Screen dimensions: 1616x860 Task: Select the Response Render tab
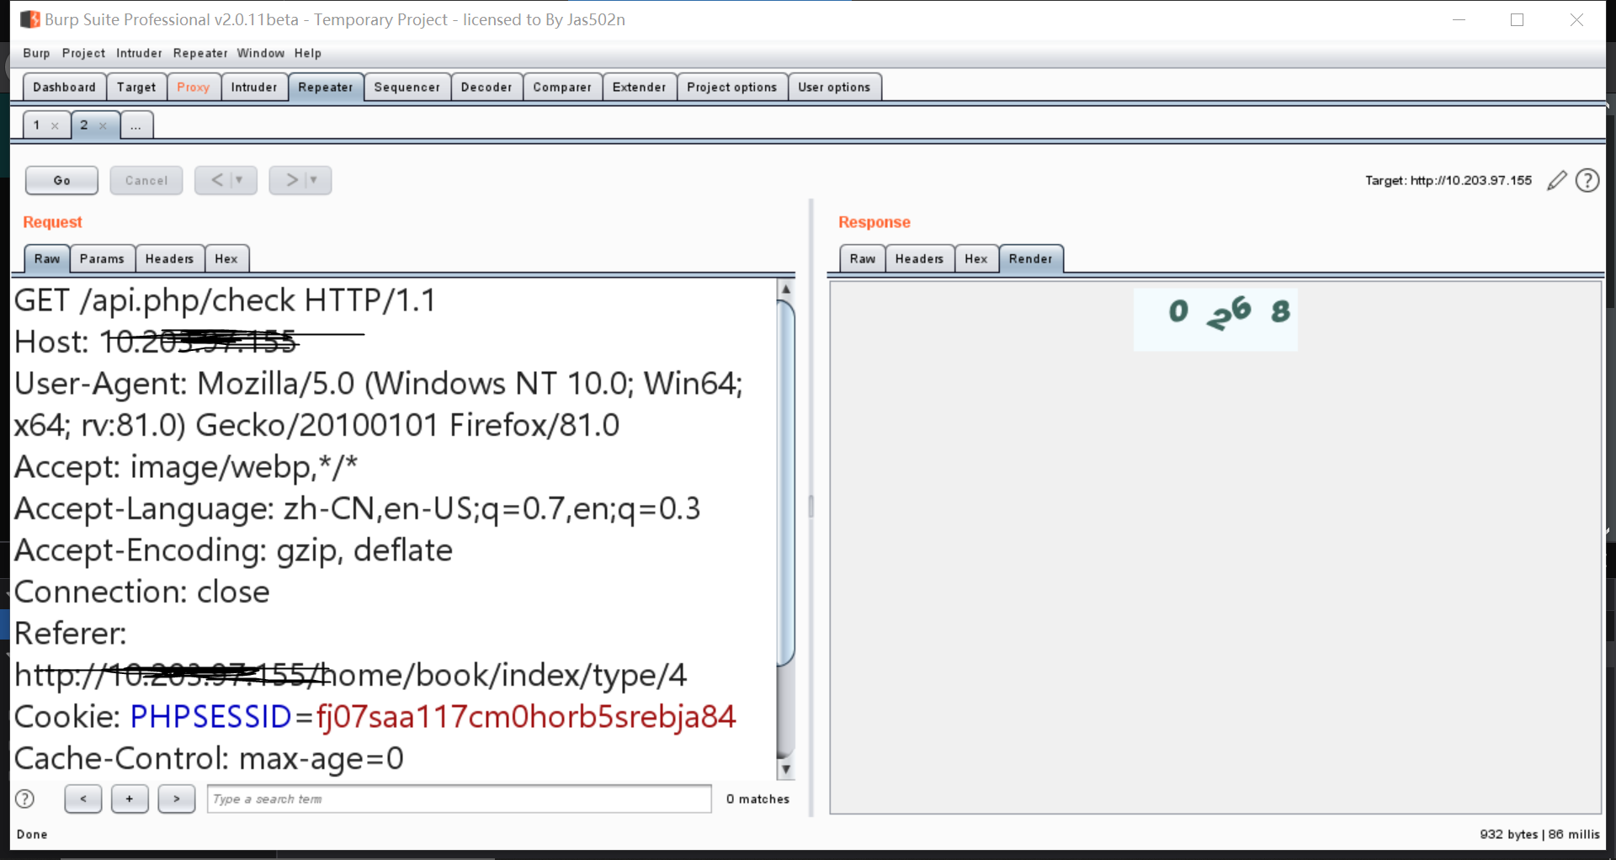pyautogui.click(x=1031, y=259)
